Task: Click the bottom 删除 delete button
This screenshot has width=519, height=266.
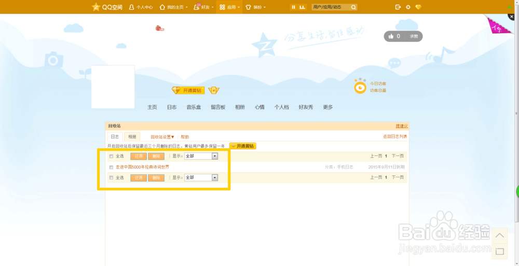Action: click(x=156, y=178)
